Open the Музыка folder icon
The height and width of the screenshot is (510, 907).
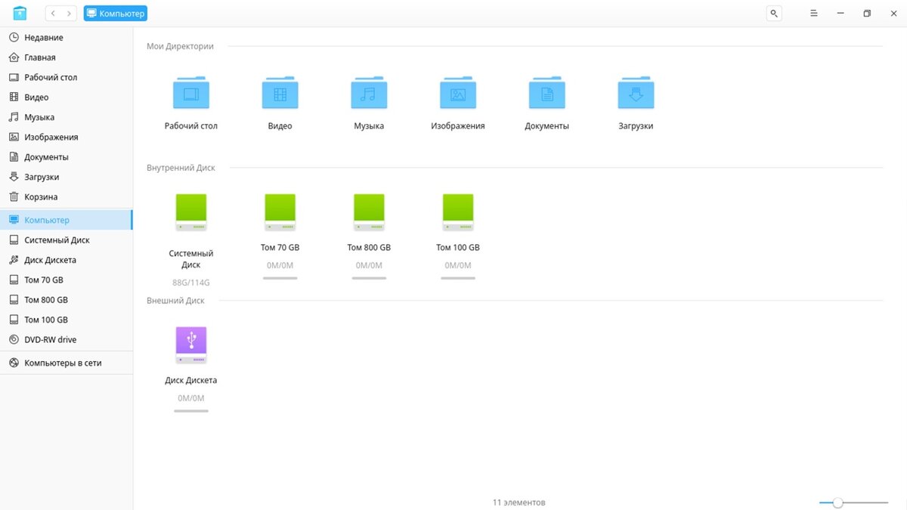pos(369,92)
